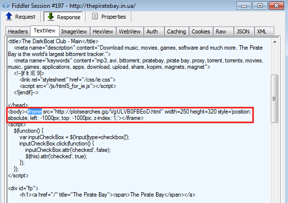Switch to the JSON tab
Viewport: 288px width, 203px height.
pos(243,31)
